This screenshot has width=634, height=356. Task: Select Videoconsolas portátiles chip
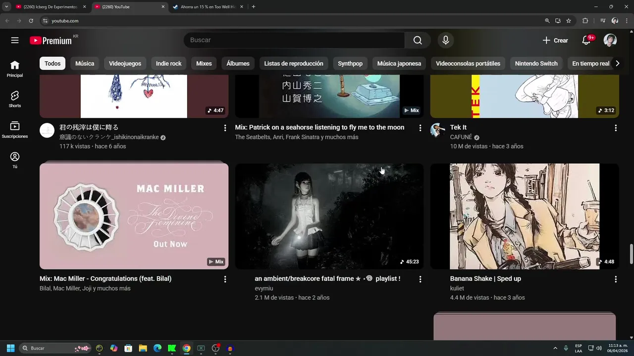[x=468, y=63]
